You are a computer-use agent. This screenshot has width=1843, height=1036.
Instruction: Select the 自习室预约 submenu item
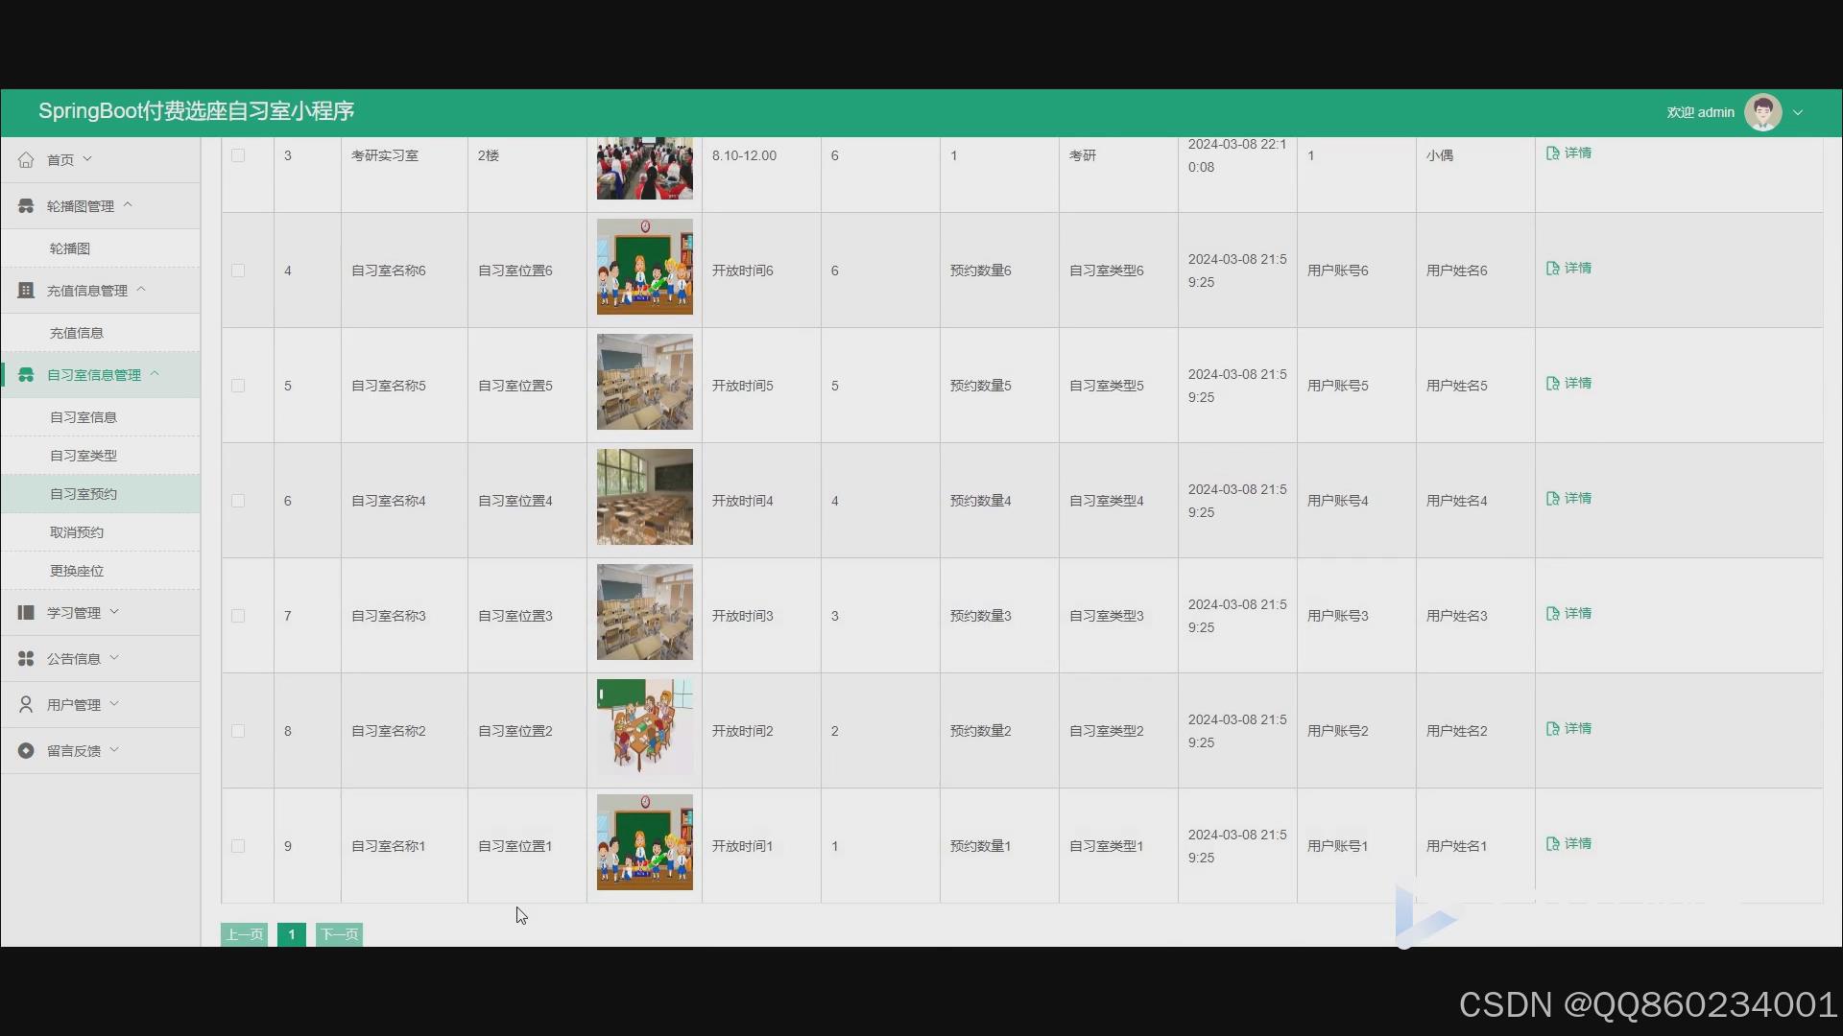pyautogui.click(x=101, y=494)
